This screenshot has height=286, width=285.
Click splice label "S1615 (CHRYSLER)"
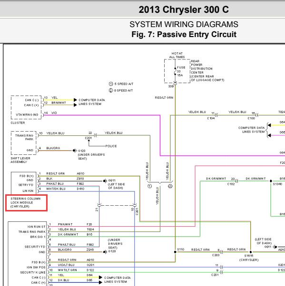pyautogui.click(x=249, y=257)
